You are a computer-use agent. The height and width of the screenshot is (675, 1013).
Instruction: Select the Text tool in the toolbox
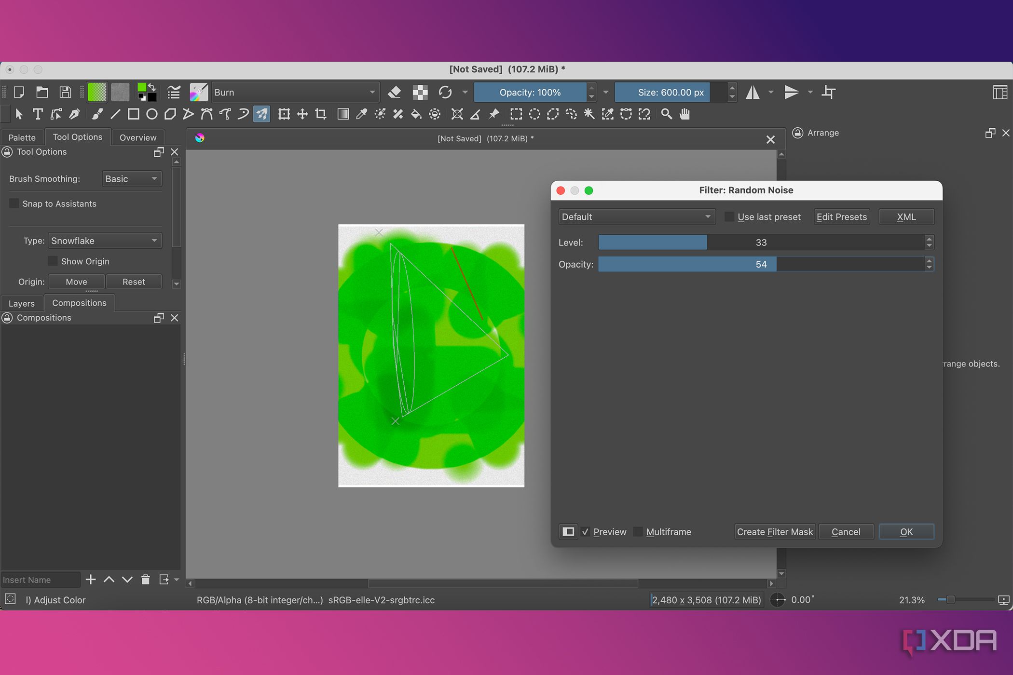pos(38,114)
